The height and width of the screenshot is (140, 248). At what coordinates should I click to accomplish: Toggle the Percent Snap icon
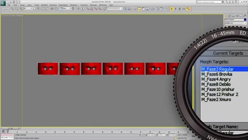tap(96, 9)
